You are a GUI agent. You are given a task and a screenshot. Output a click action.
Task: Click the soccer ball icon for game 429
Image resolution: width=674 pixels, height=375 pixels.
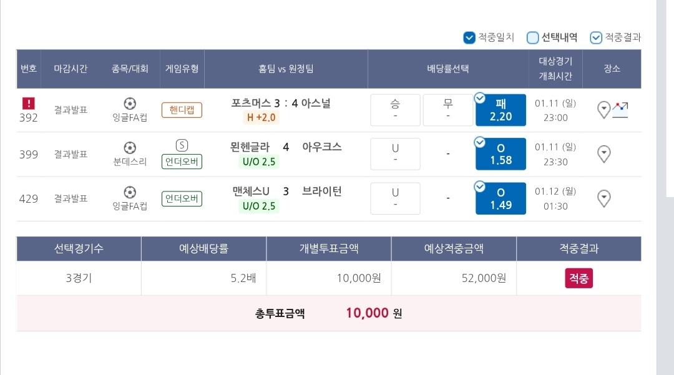point(130,192)
